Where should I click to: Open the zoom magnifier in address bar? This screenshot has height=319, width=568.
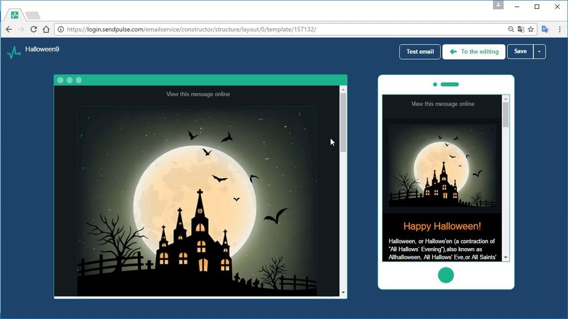pyautogui.click(x=511, y=30)
